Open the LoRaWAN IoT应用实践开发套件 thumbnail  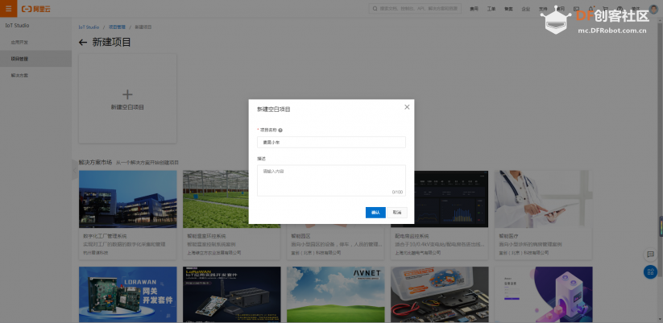coord(232,294)
